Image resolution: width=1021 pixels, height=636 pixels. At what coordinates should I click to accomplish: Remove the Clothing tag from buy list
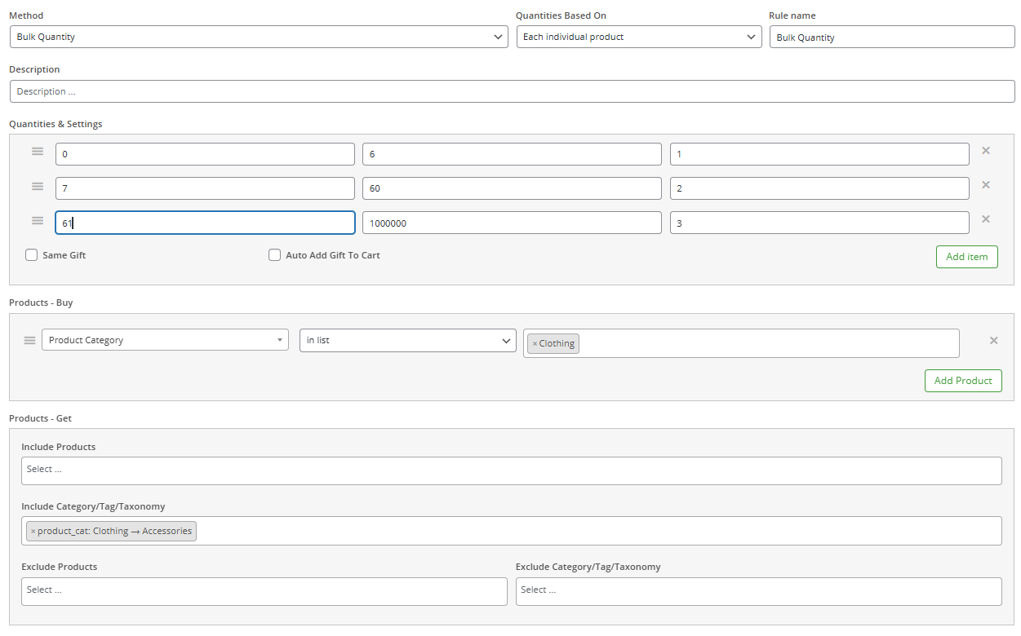coord(535,344)
